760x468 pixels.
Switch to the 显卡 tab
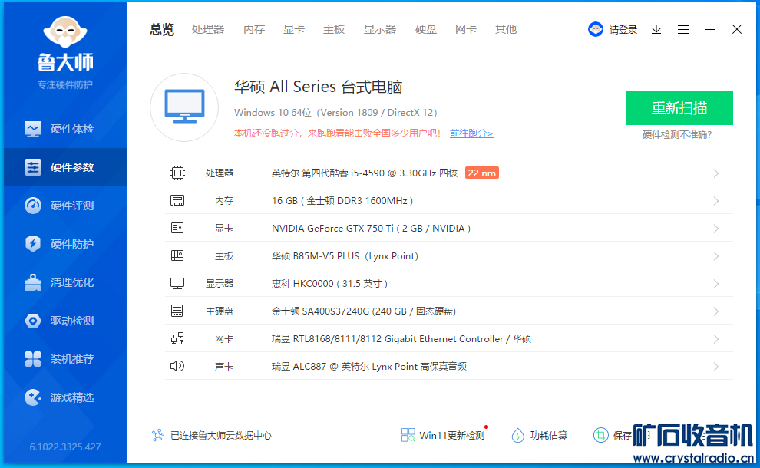click(294, 30)
